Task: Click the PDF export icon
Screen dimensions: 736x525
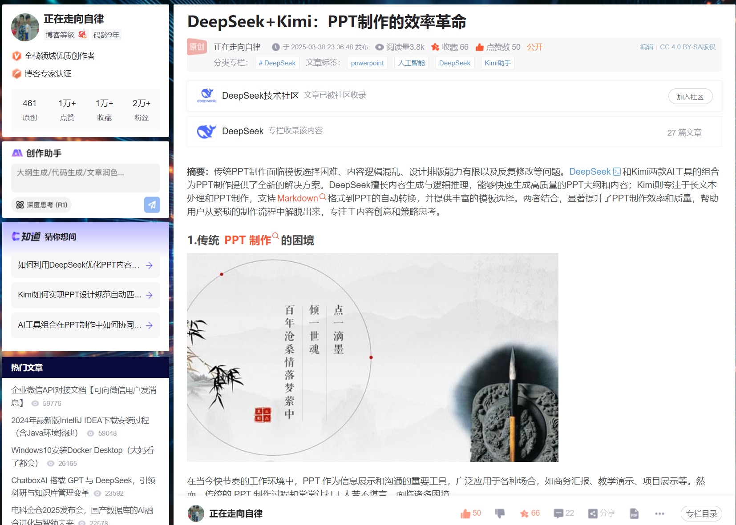Action: [x=634, y=513]
